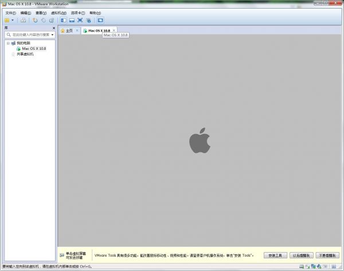
Task: Toggle the console view button
Action: (100, 21)
